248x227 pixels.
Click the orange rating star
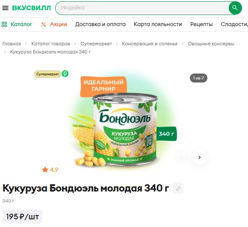click(x=45, y=170)
